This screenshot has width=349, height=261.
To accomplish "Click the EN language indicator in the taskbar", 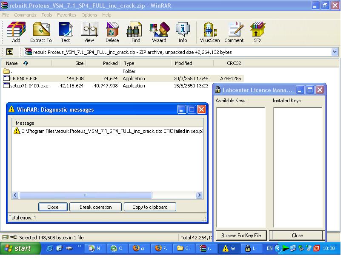I will coord(269,248).
